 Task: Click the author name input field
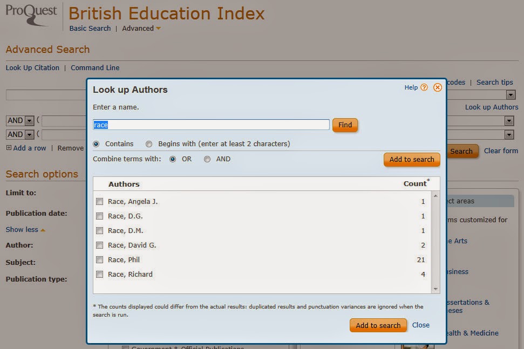click(211, 125)
